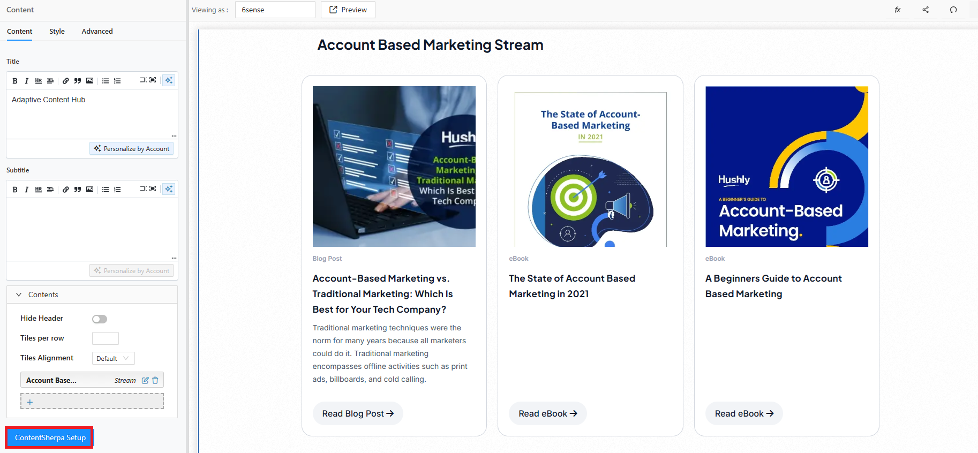978x453 pixels.
Task: Toggle italic in the Subtitle editor
Action: coord(26,190)
